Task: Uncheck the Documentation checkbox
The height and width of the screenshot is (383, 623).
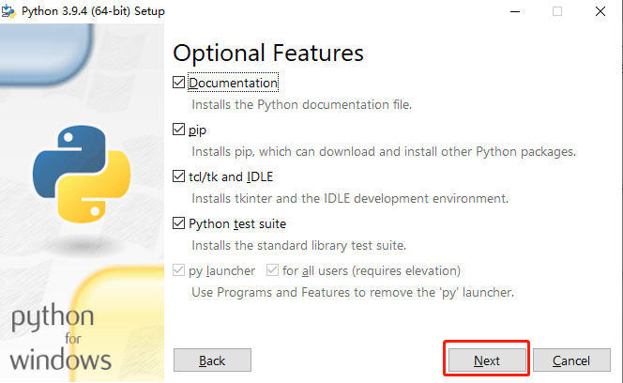Action: click(178, 83)
